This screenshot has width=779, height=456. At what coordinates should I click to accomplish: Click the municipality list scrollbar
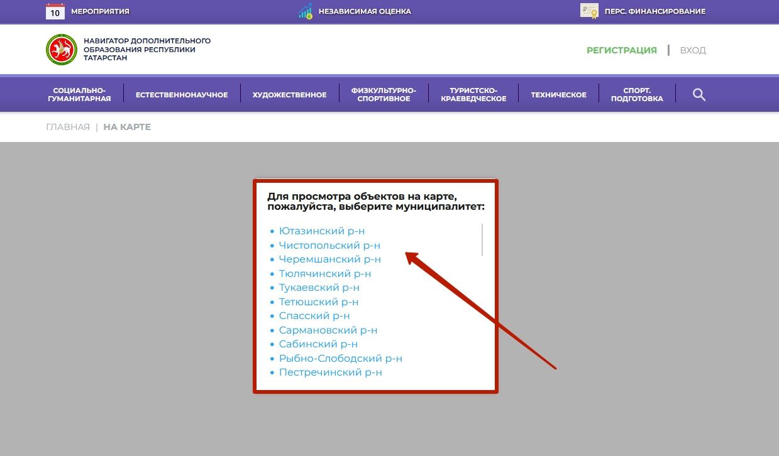pos(482,239)
